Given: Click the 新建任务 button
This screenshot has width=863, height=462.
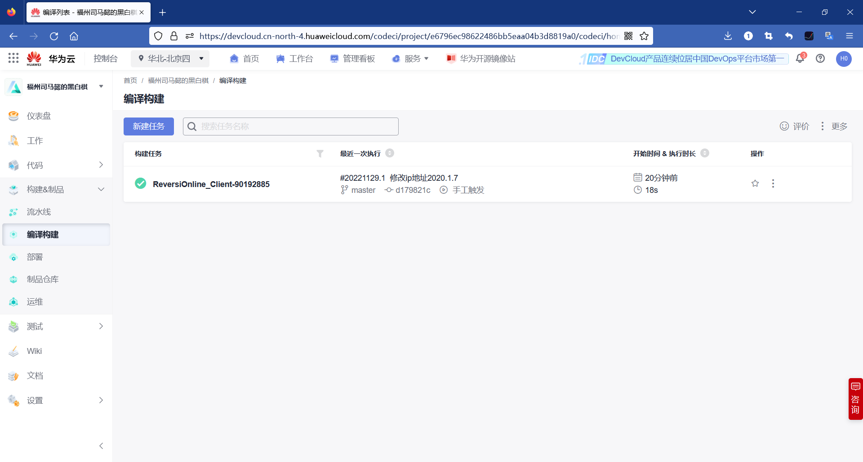Looking at the screenshot, I should tap(149, 126).
